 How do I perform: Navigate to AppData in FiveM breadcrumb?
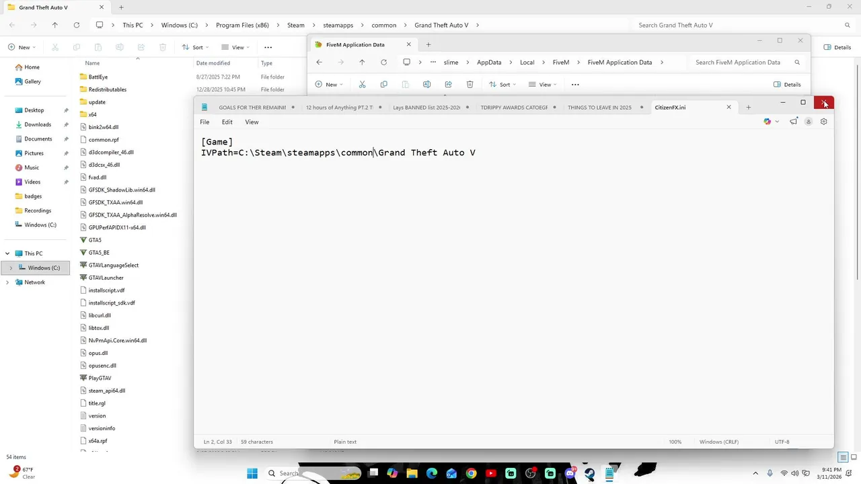pyautogui.click(x=489, y=62)
